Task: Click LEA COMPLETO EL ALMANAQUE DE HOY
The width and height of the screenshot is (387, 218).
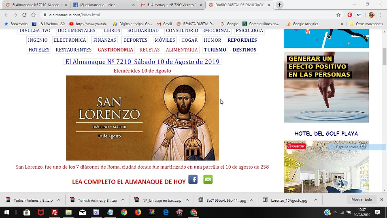Action: point(129,182)
